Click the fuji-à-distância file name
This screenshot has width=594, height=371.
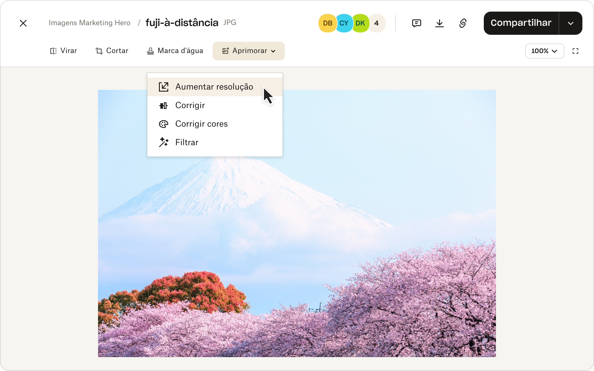[182, 23]
